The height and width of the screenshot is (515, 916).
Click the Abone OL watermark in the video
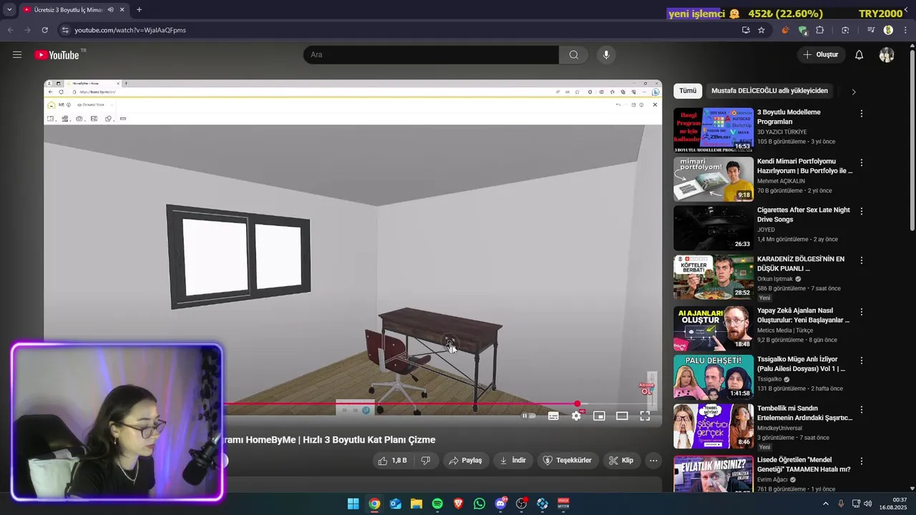coord(646,388)
